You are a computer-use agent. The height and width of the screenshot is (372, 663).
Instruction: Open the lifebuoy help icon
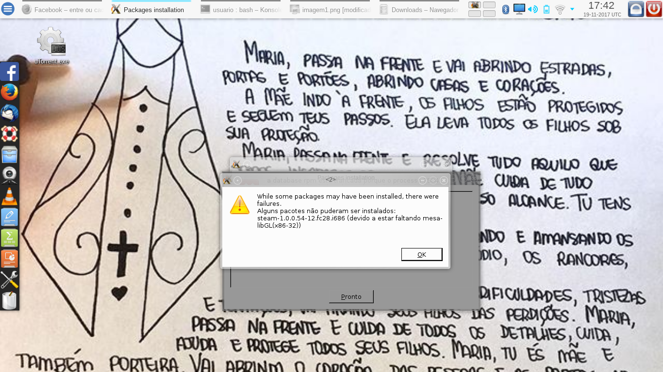(9, 134)
